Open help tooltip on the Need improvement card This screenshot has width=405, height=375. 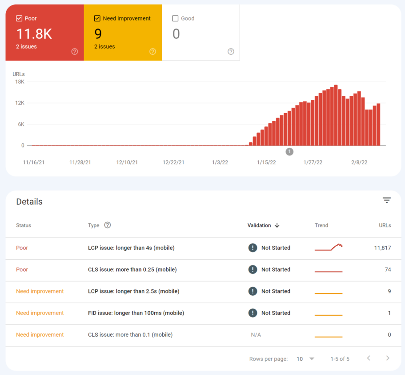tap(153, 52)
